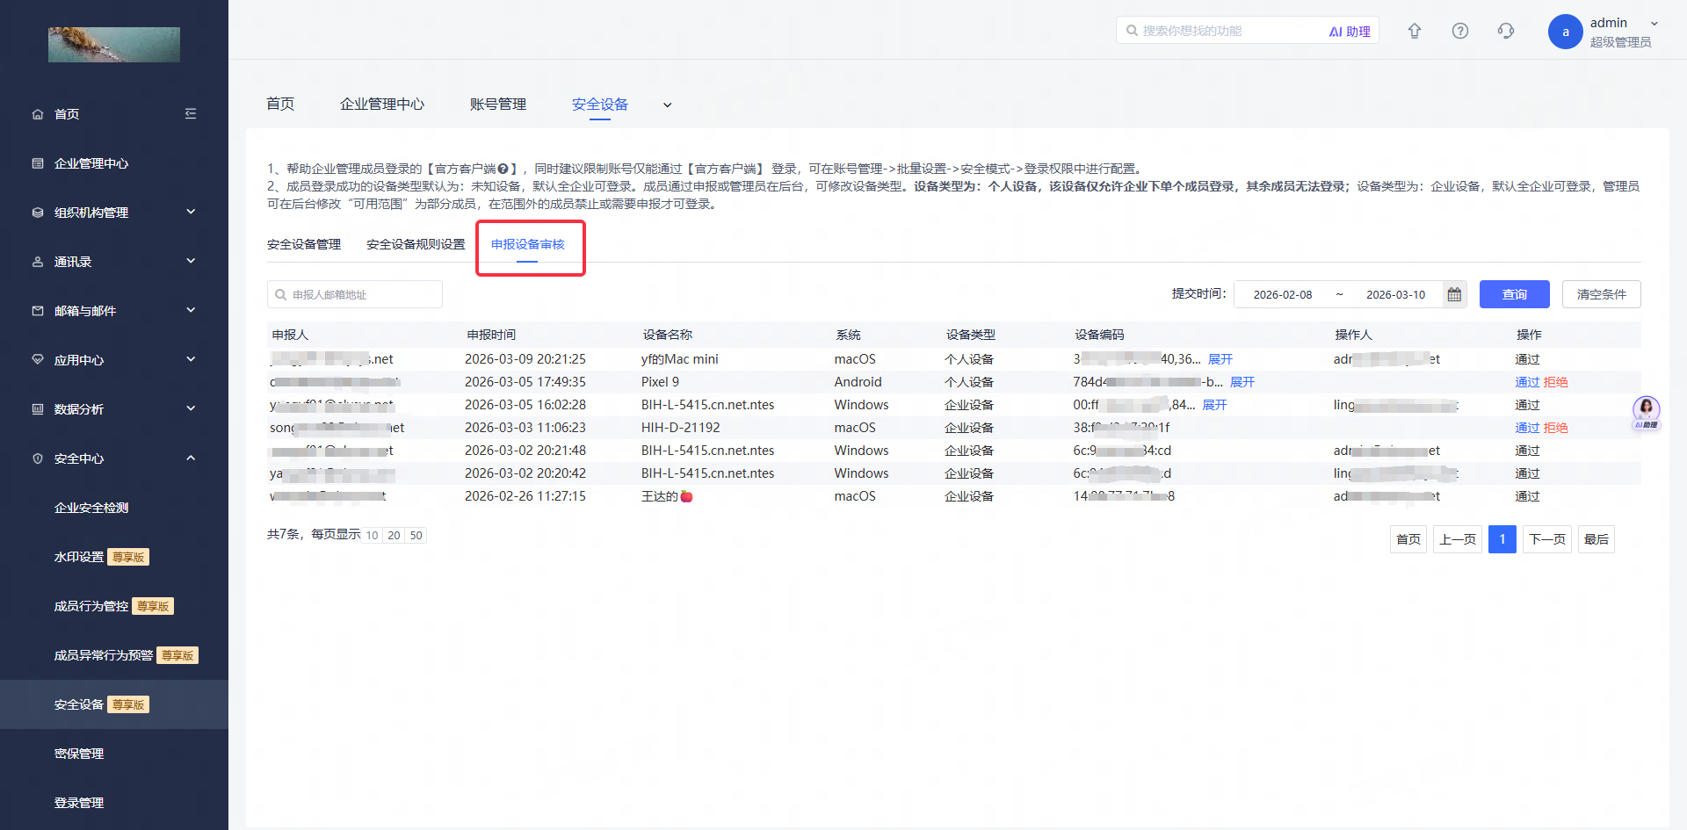The width and height of the screenshot is (1687, 830).
Task: Open the admin account dropdown arrow
Action: (x=1654, y=24)
